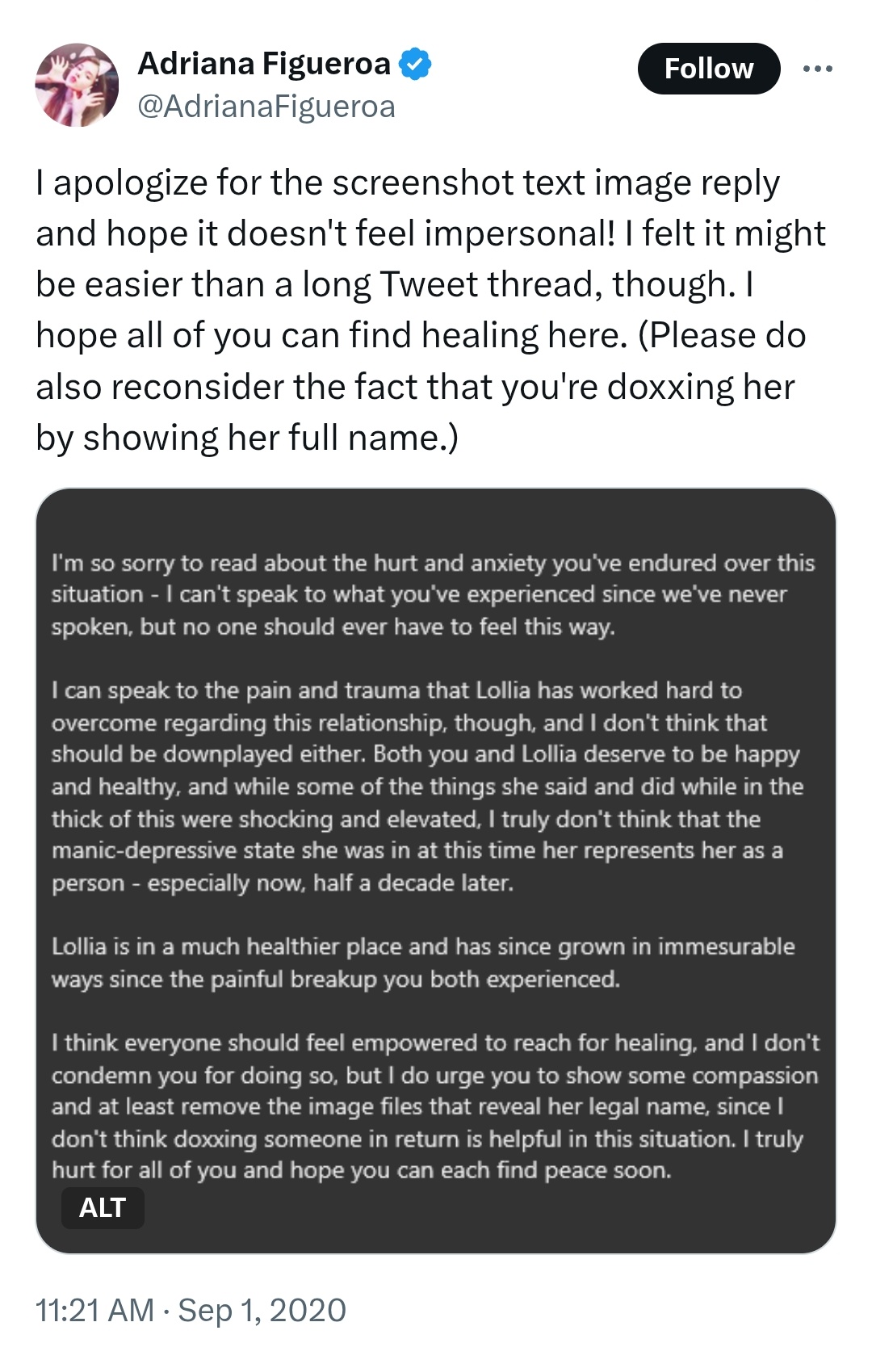Click the Follow button
The height and width of the screenshot is (1364, 872).
coord(709,69)
